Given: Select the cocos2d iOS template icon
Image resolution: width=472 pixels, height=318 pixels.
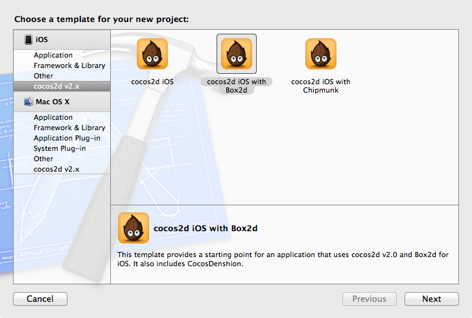Looking at the screenshot, I should point(152,54).
